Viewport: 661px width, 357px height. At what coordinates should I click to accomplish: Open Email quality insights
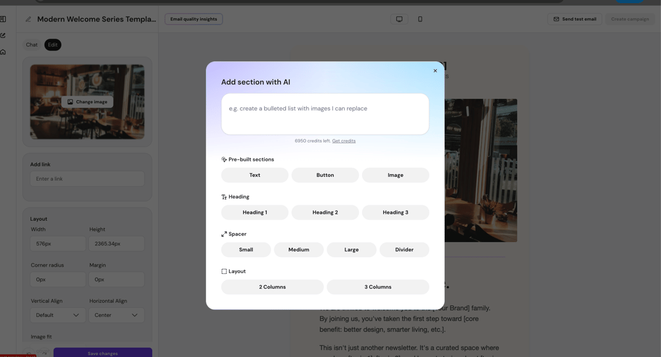(x=194, y=19)
